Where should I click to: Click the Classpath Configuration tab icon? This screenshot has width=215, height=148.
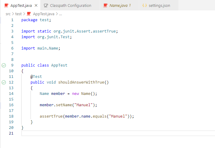point(46,6)
